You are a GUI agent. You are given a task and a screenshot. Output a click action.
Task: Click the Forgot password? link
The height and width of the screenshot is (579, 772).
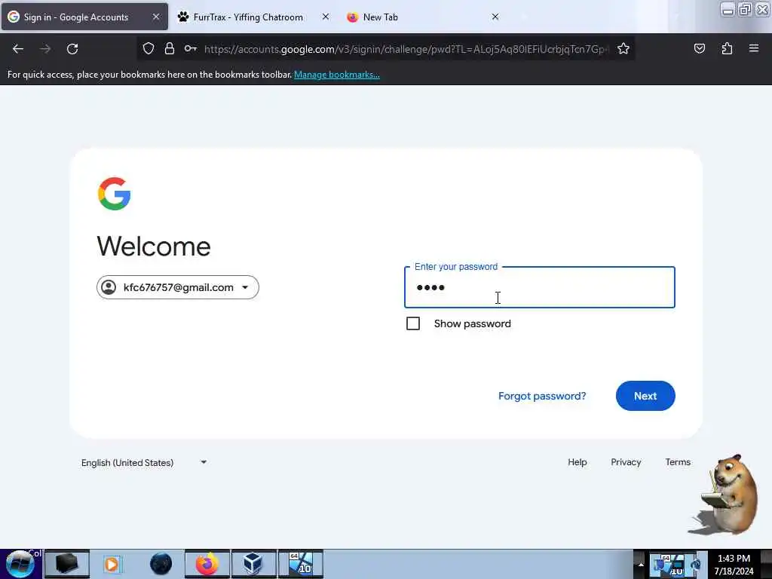[x=542, y=396]
